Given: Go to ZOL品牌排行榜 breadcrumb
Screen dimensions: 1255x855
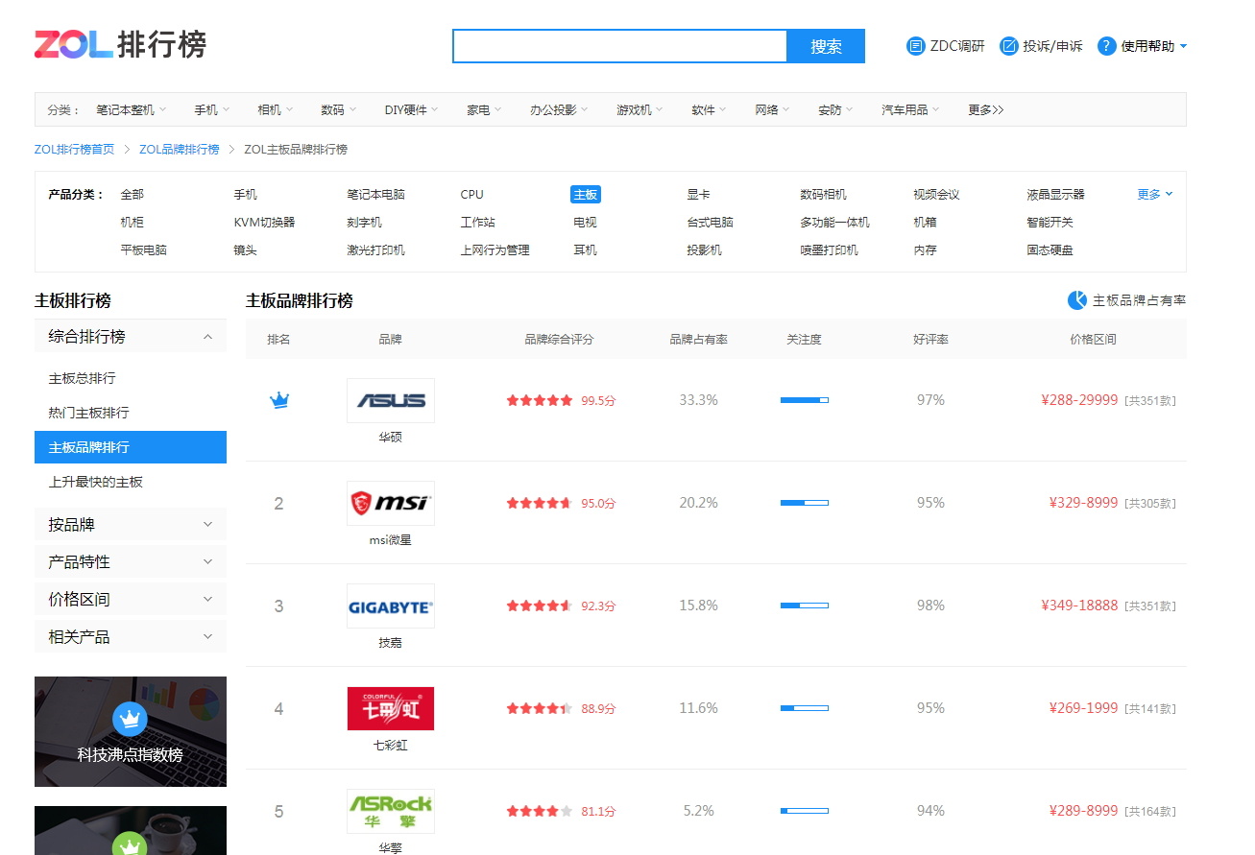Looking at the screenshot, I should click(180, 149).
